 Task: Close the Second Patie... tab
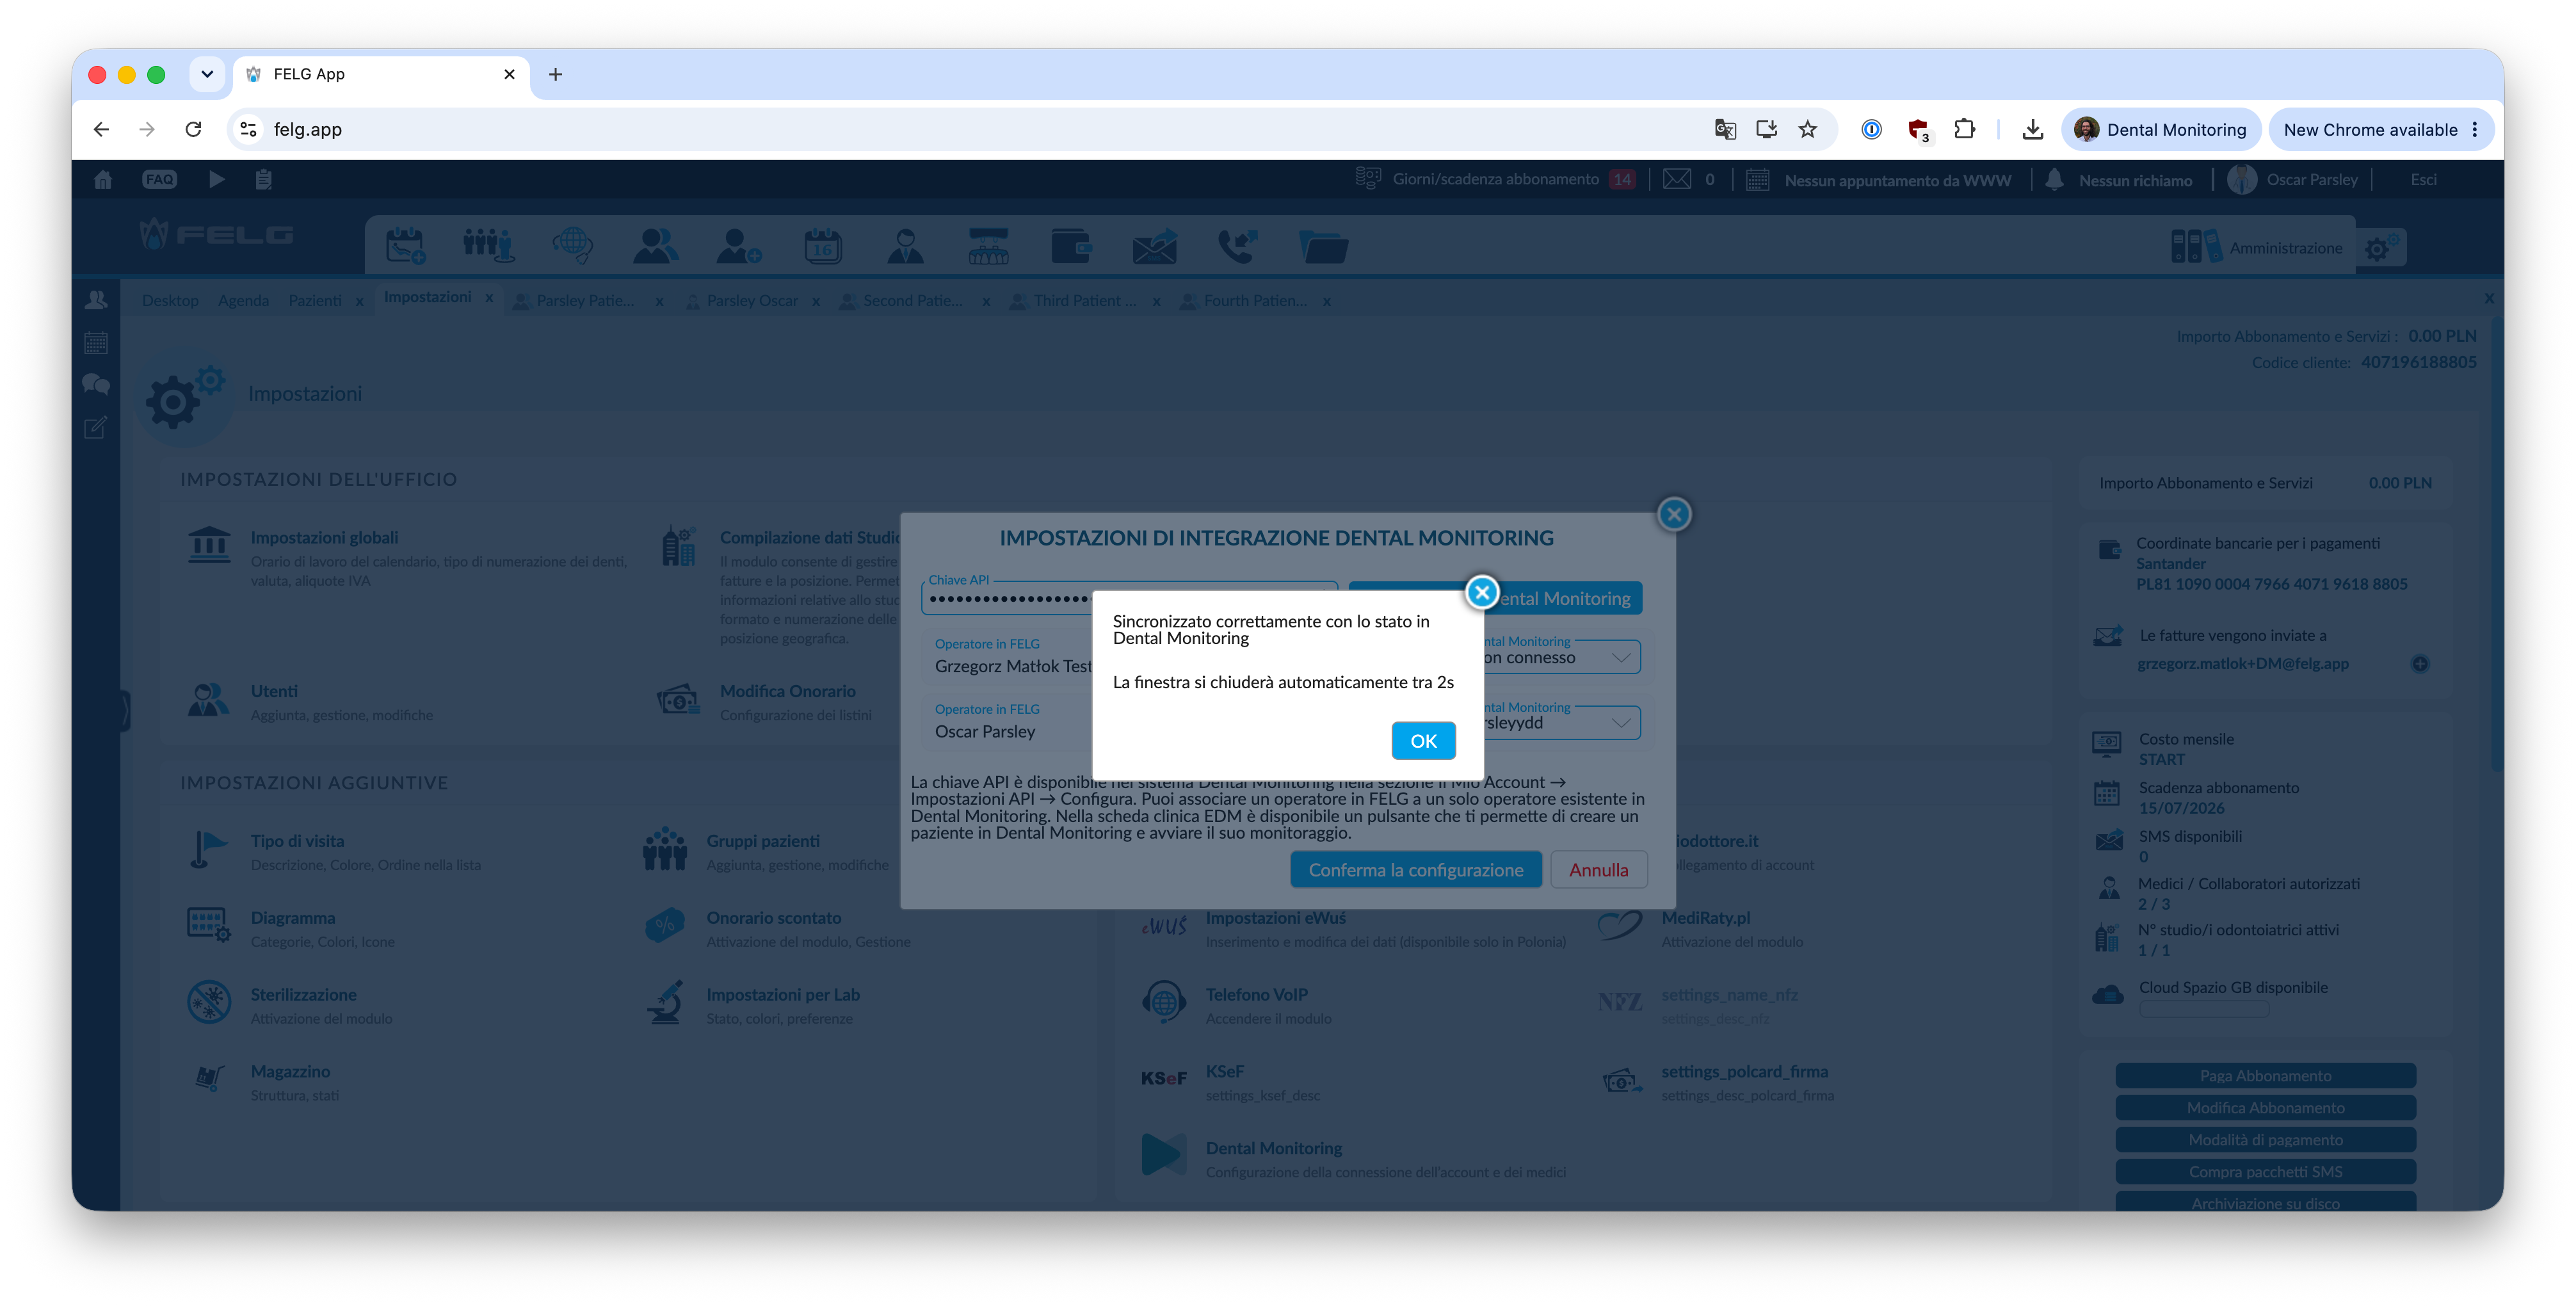pos(985,301)
